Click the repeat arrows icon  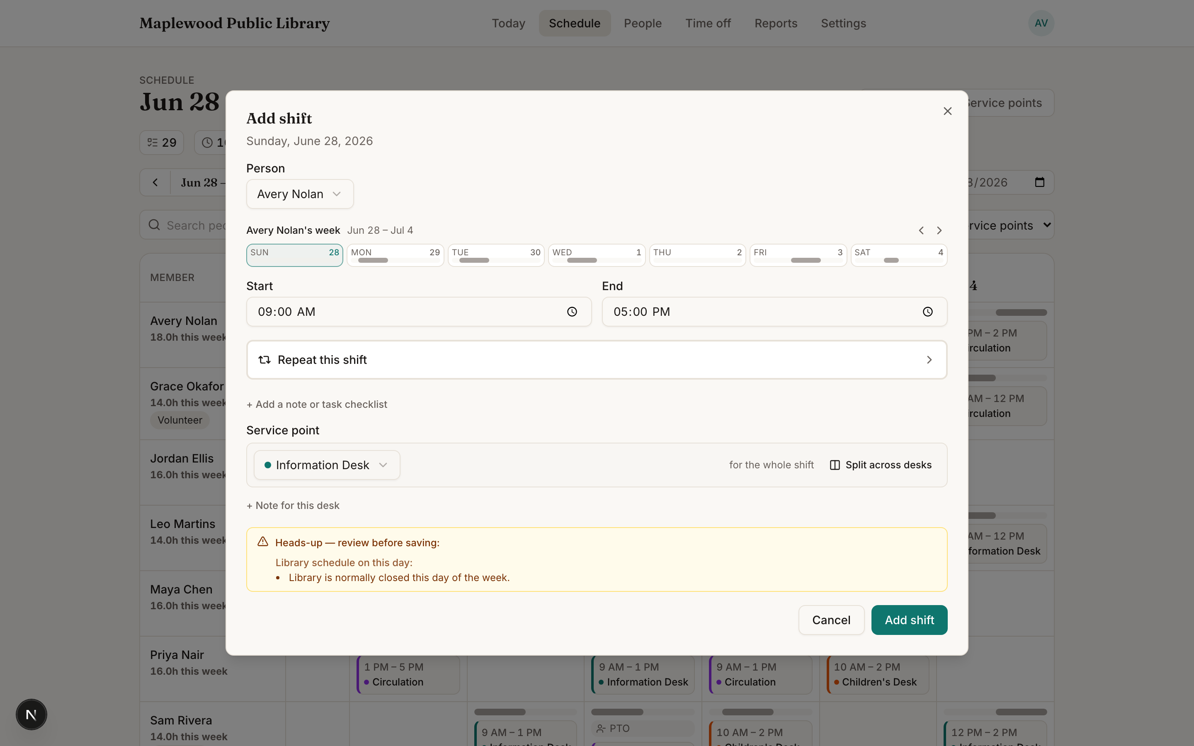[x=265, y=360]
